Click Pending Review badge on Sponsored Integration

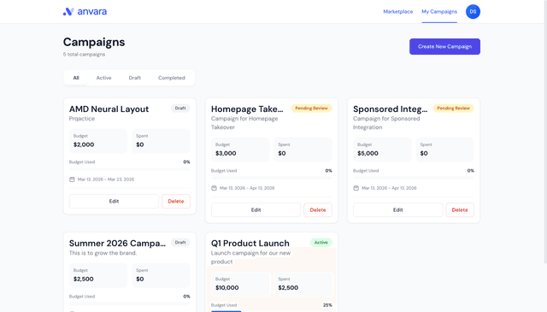(x=454, y=109)
